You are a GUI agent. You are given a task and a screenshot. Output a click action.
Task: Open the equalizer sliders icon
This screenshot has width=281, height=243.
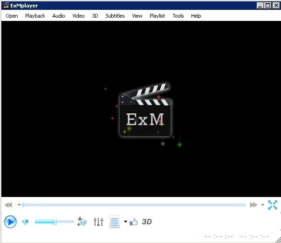tap(98, 222)
